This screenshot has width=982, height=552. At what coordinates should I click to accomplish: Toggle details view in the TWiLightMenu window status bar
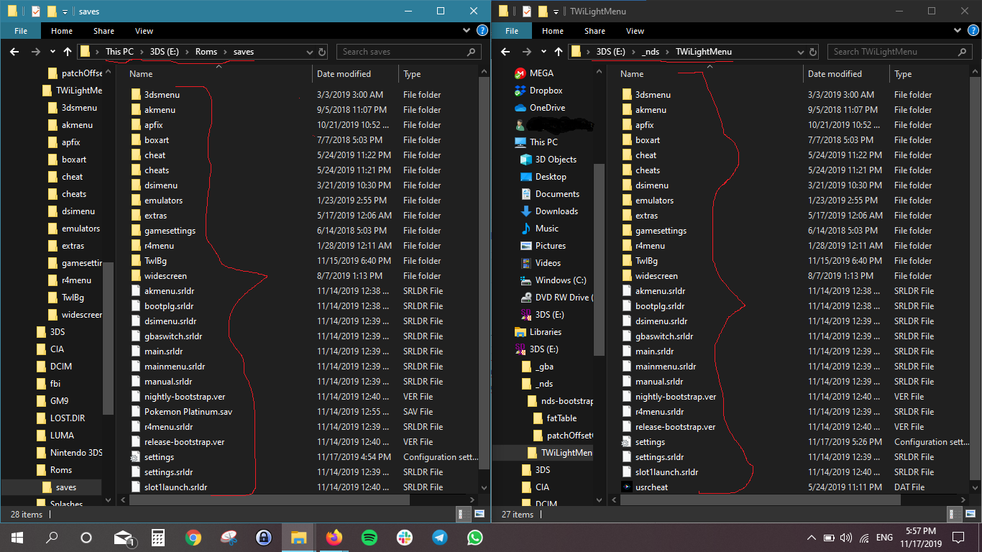(953, 515)
